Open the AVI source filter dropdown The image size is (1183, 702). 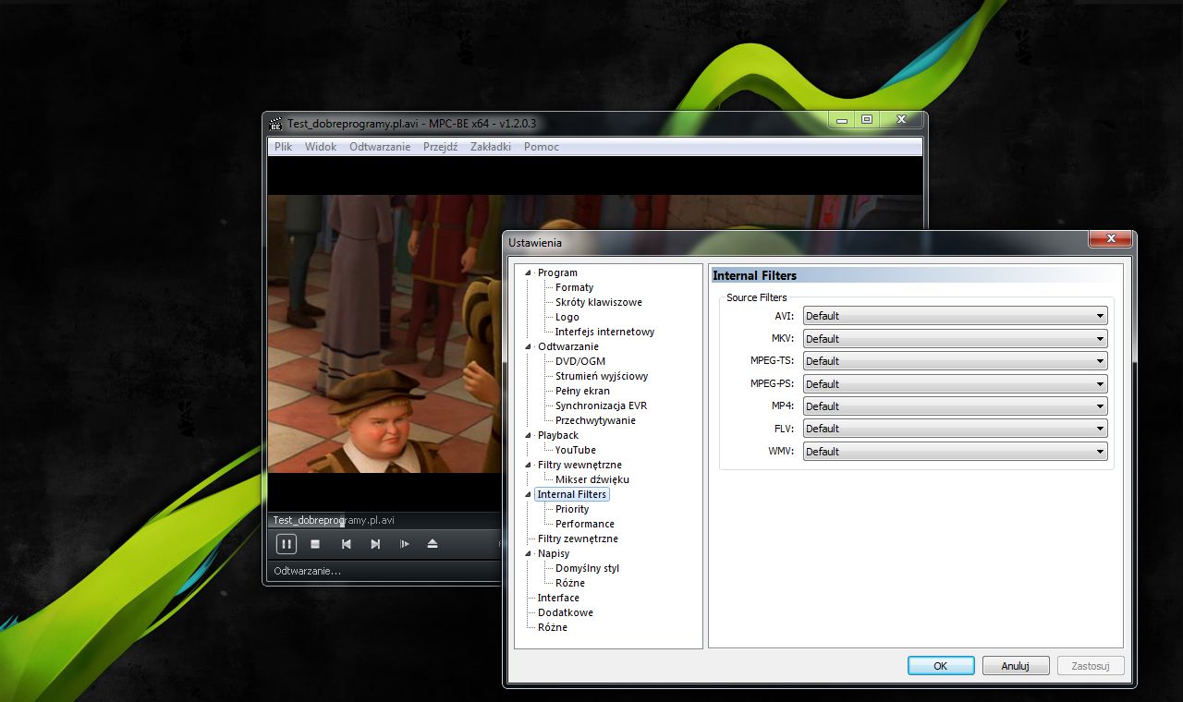[x=955, y=316]
